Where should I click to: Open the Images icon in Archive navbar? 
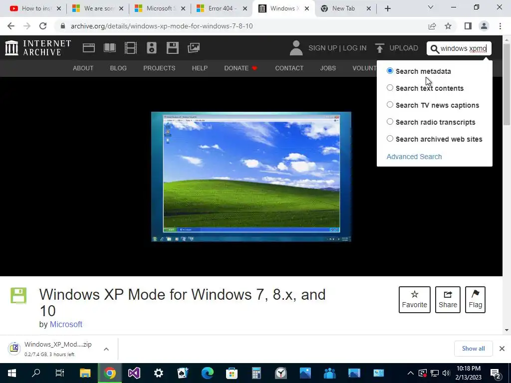click(194, 48)
